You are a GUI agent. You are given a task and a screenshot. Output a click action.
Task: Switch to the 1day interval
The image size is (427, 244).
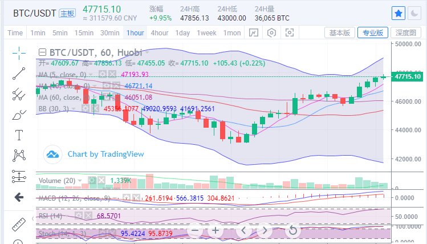[183, 33]
